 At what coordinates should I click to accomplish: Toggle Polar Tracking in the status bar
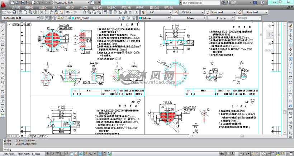point(67,154)
